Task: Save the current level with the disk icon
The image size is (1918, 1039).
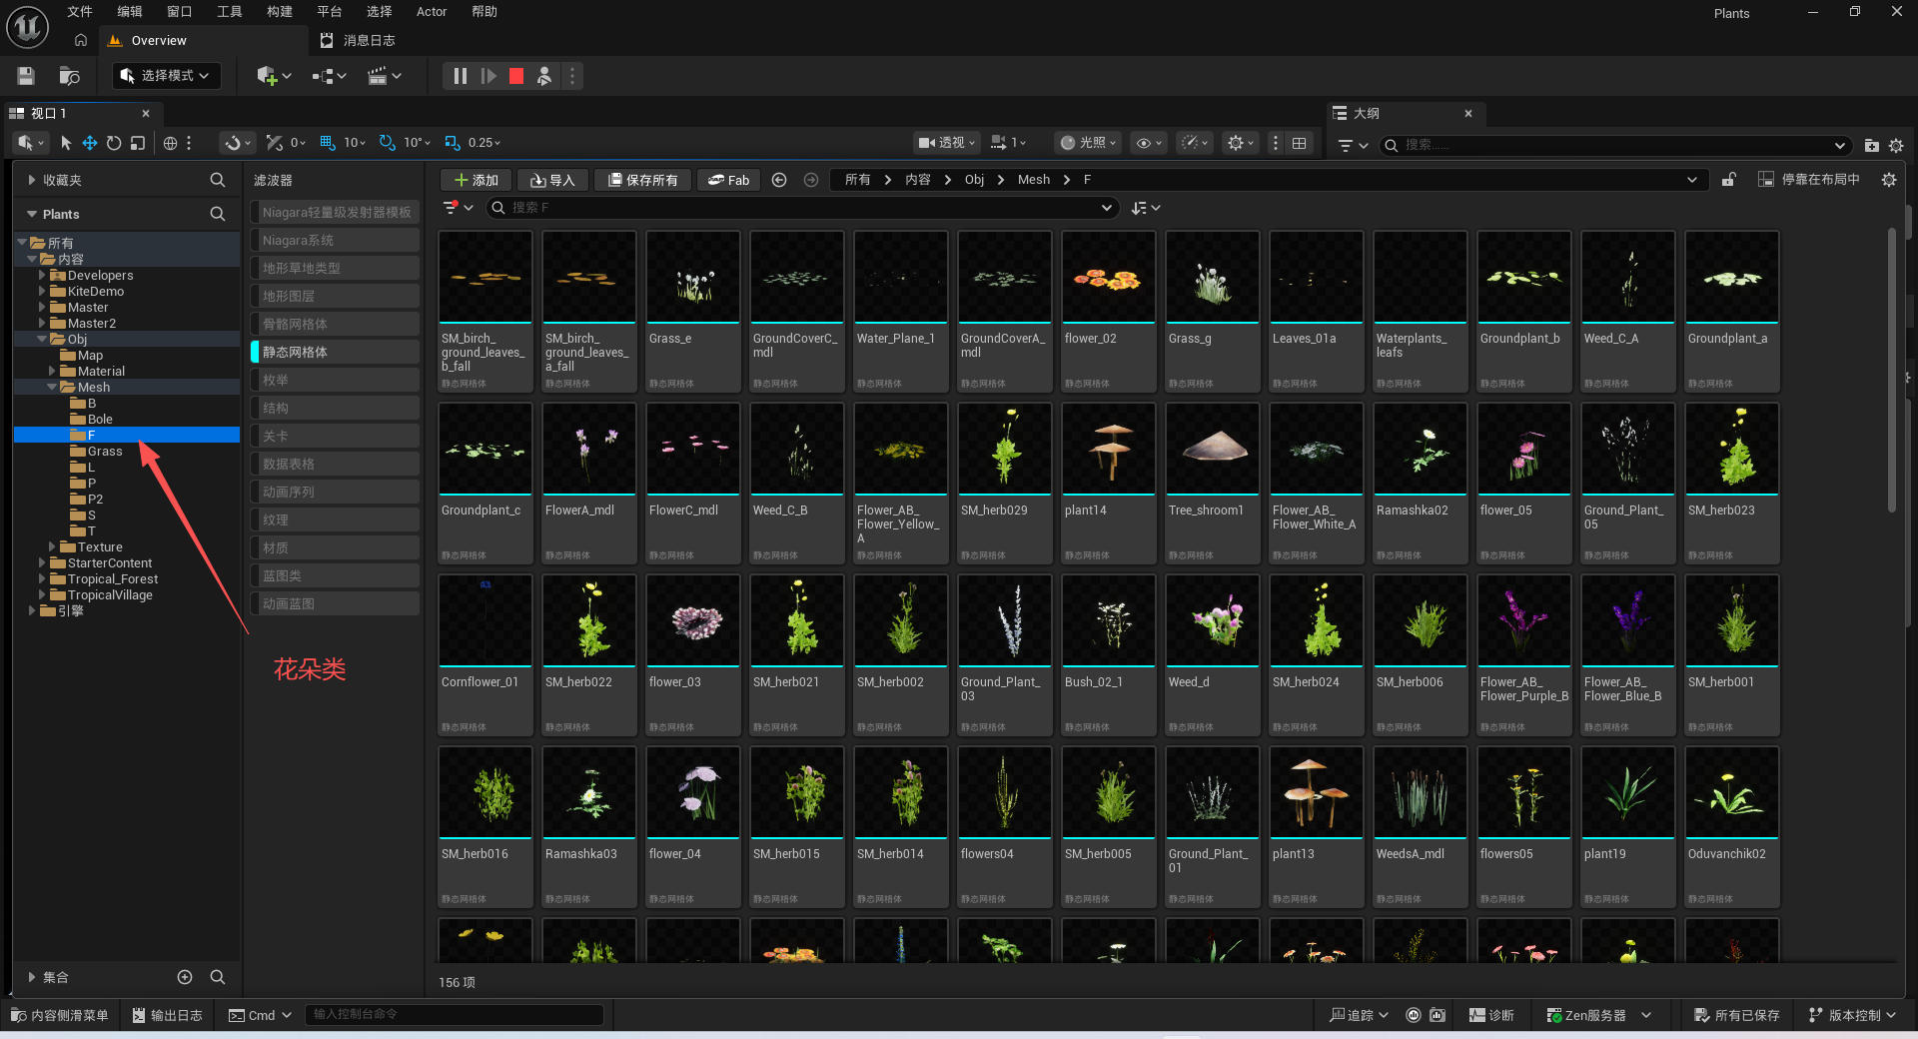Action: click(26, 76)
